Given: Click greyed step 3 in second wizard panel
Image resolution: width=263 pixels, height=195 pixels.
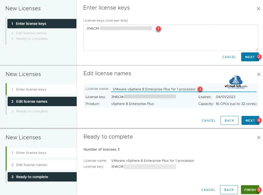Looking at the screenshot, I should 30,111.
